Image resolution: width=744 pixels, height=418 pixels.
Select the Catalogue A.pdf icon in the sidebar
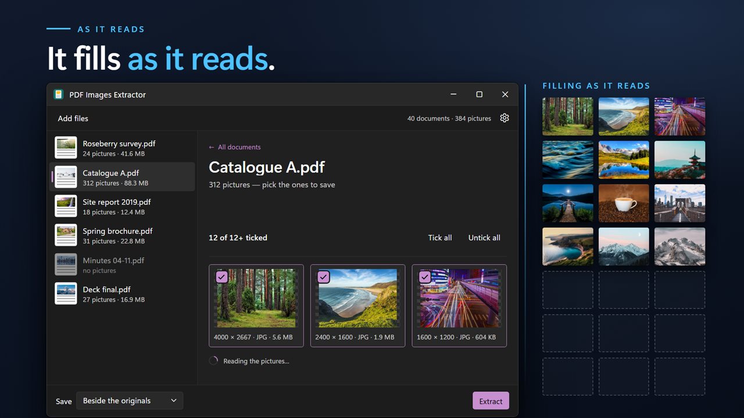pos(66,177)
